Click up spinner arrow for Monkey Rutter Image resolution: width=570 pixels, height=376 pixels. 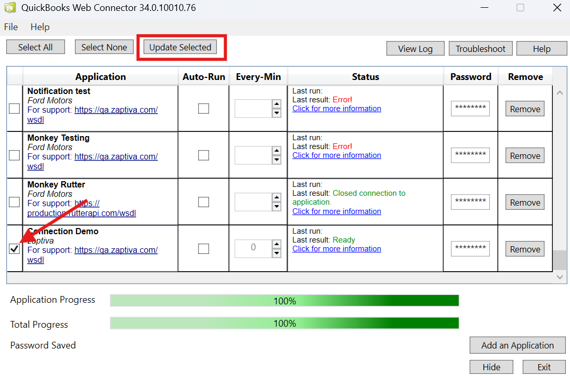277,197
